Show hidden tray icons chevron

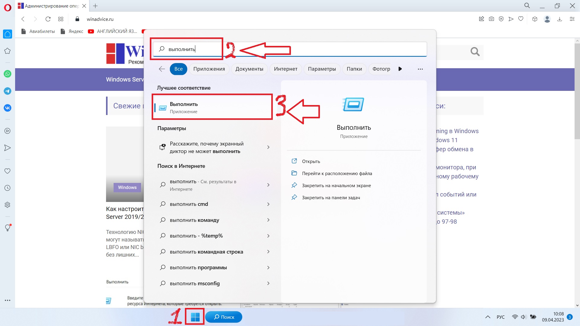[488, 317]
